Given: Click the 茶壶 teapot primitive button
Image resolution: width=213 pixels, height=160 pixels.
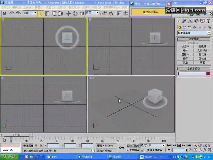Looking at the screenshot, I should tap(185, 63).
